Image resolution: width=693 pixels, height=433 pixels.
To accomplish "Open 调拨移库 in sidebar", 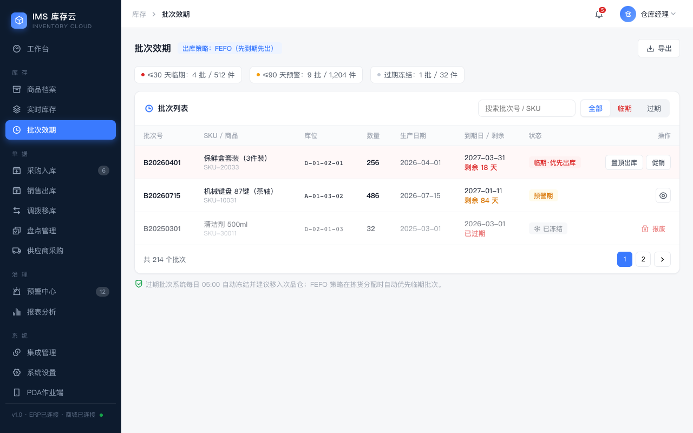I will pyautogui.click(x=61, y=211).
